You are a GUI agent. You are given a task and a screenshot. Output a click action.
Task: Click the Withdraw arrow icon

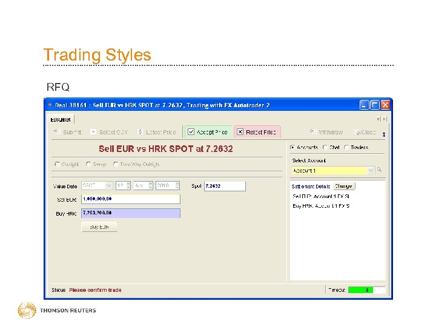(x=313, y=131)
